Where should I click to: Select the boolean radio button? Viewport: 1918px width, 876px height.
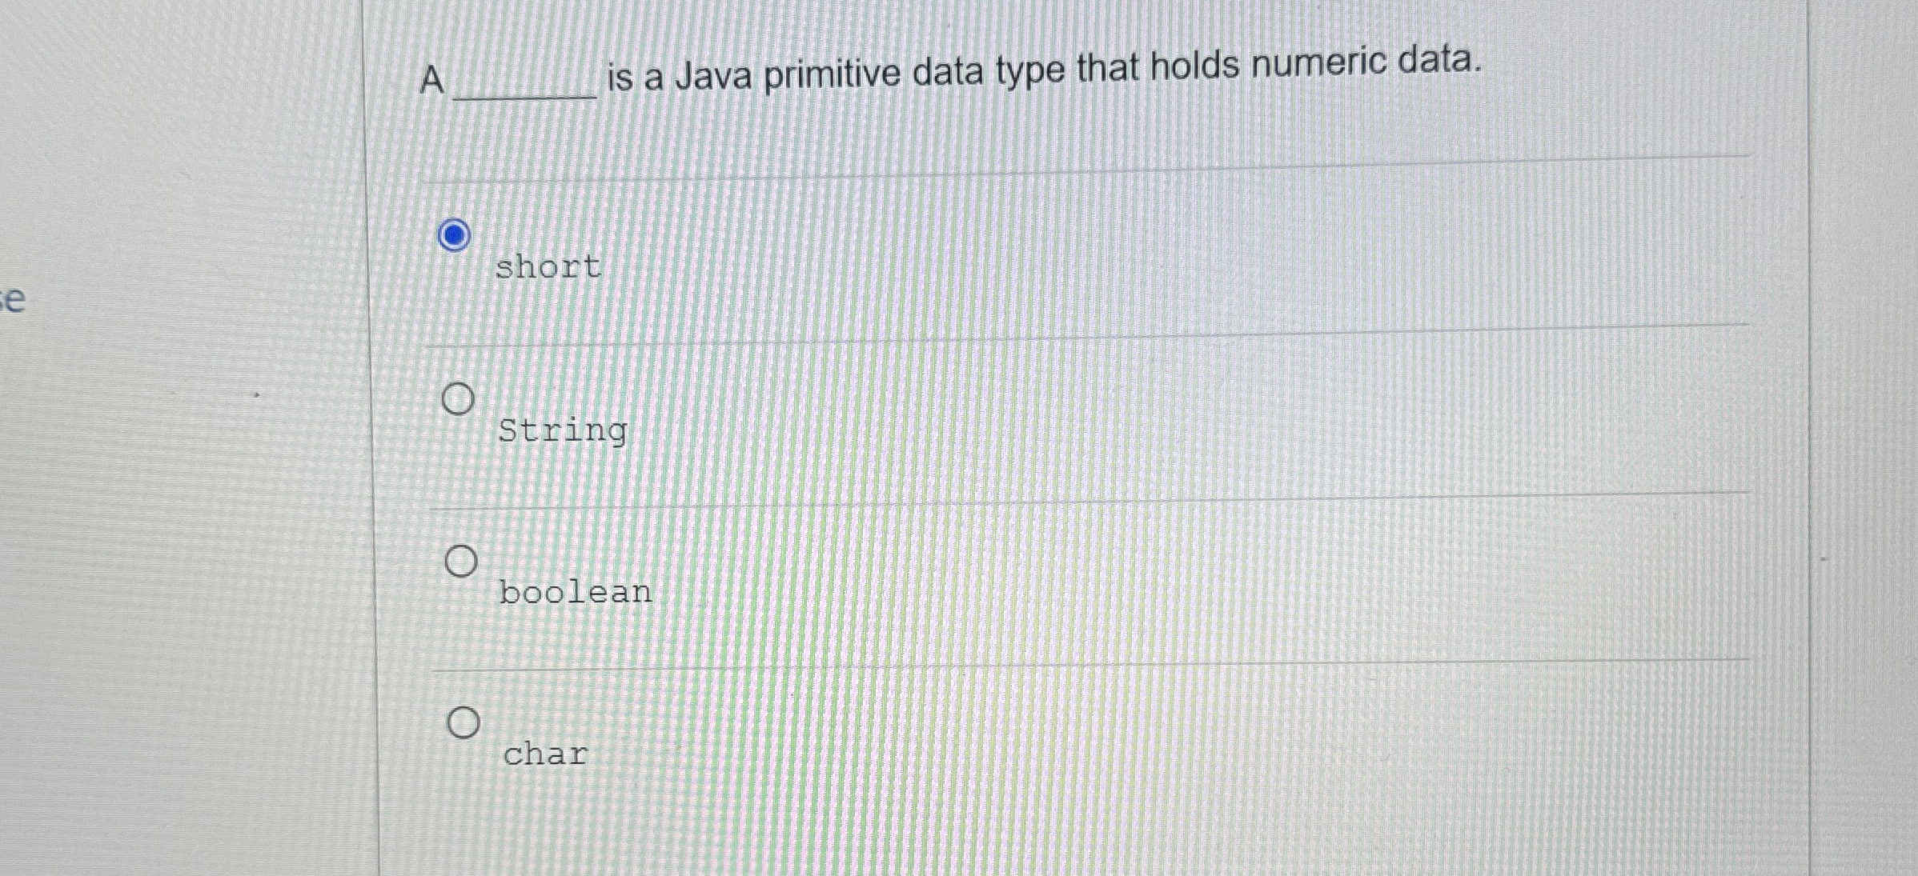coord(461,562)
